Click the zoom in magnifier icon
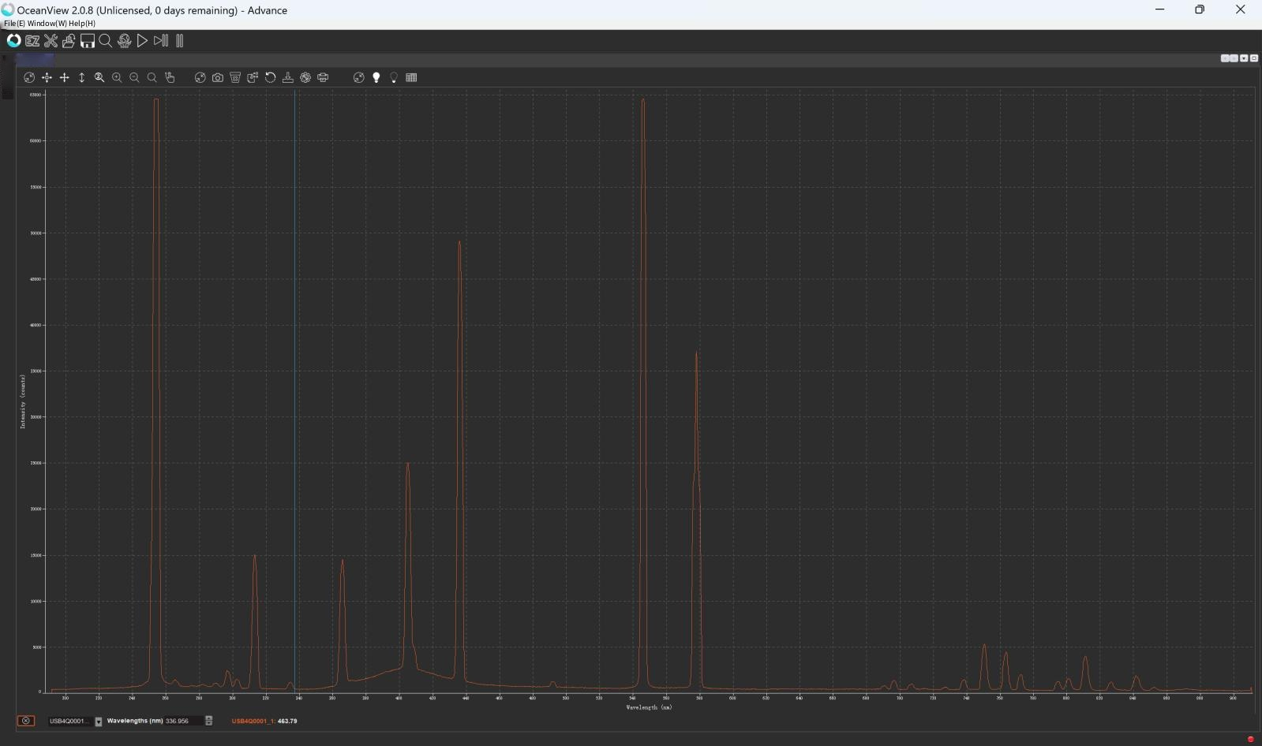1262x746 pixels. pyautogui.click(x=117, y=77)
